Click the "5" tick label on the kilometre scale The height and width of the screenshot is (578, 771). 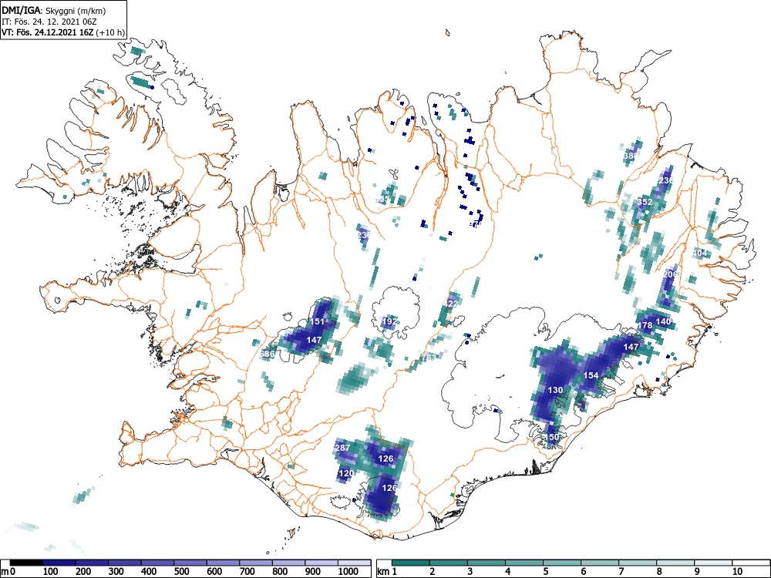545,572
